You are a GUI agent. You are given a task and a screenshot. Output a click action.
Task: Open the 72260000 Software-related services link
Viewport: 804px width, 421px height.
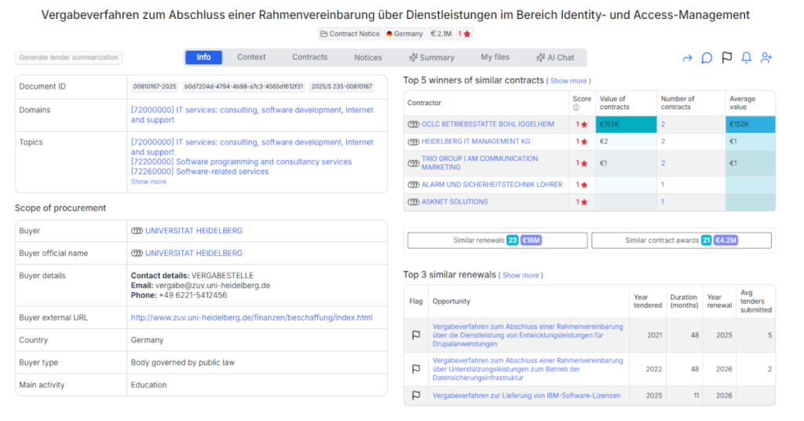[x=199, y=172]
